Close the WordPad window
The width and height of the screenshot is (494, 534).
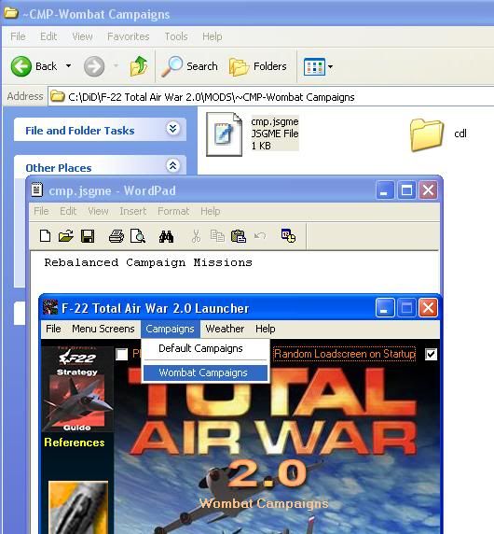428,190
